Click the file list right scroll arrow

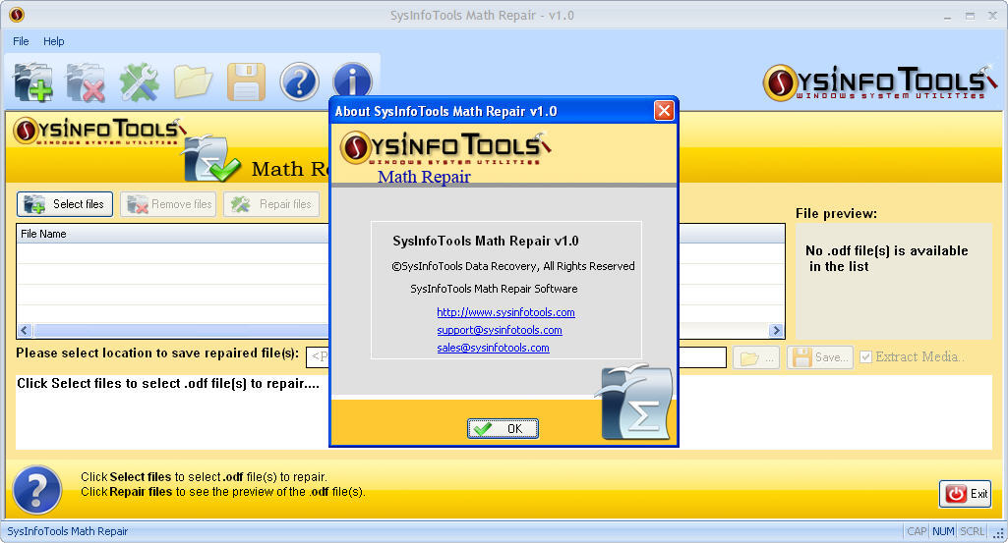777,331
